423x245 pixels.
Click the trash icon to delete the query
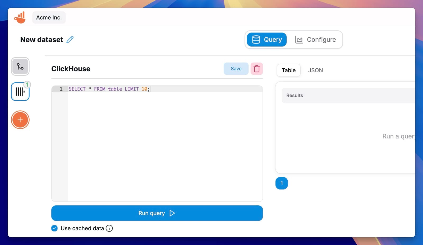coord(256,68)
